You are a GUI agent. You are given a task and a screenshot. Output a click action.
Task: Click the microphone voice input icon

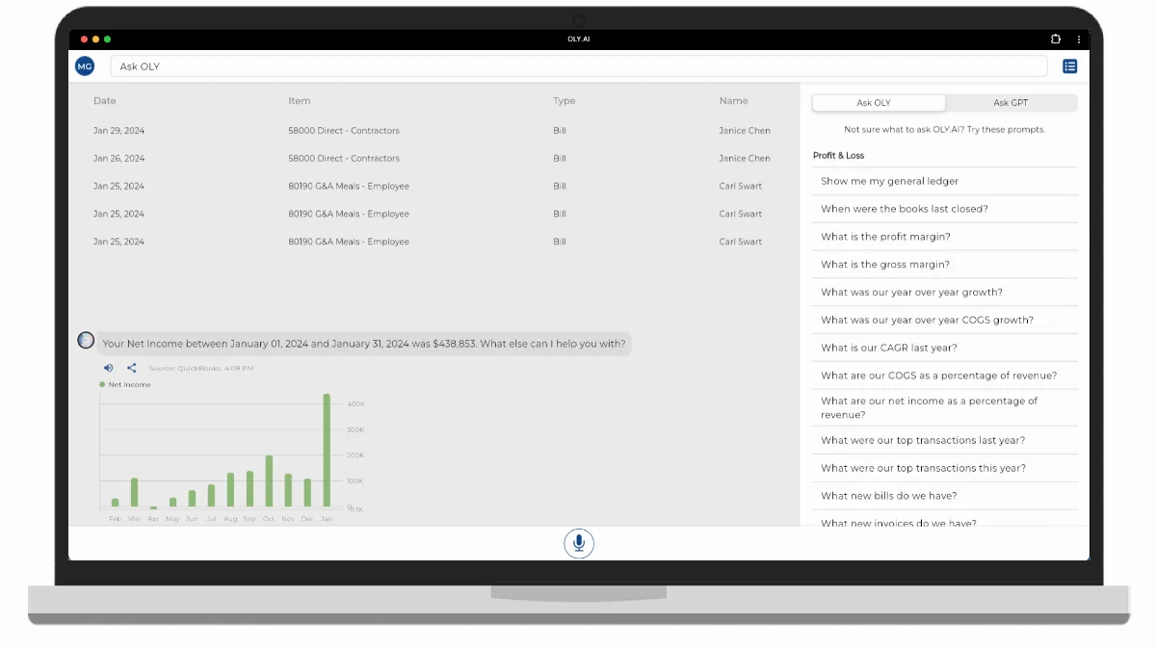579,543
